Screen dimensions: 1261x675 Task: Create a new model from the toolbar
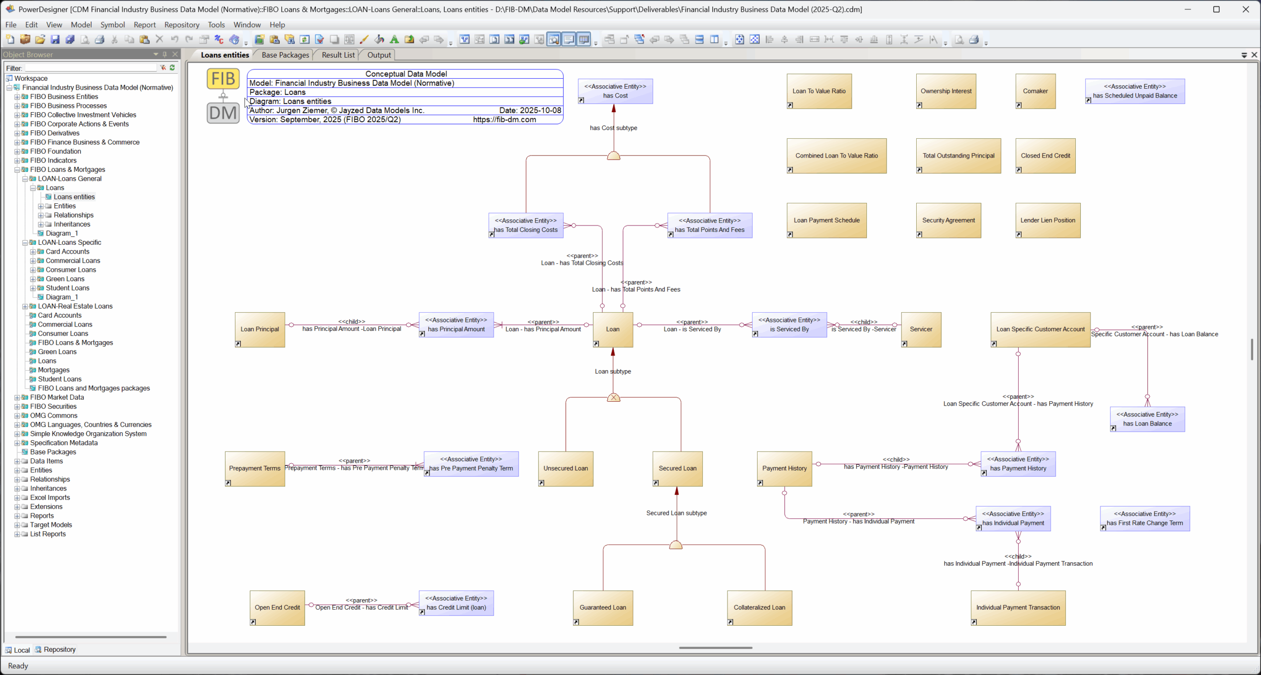pos(11,39)
